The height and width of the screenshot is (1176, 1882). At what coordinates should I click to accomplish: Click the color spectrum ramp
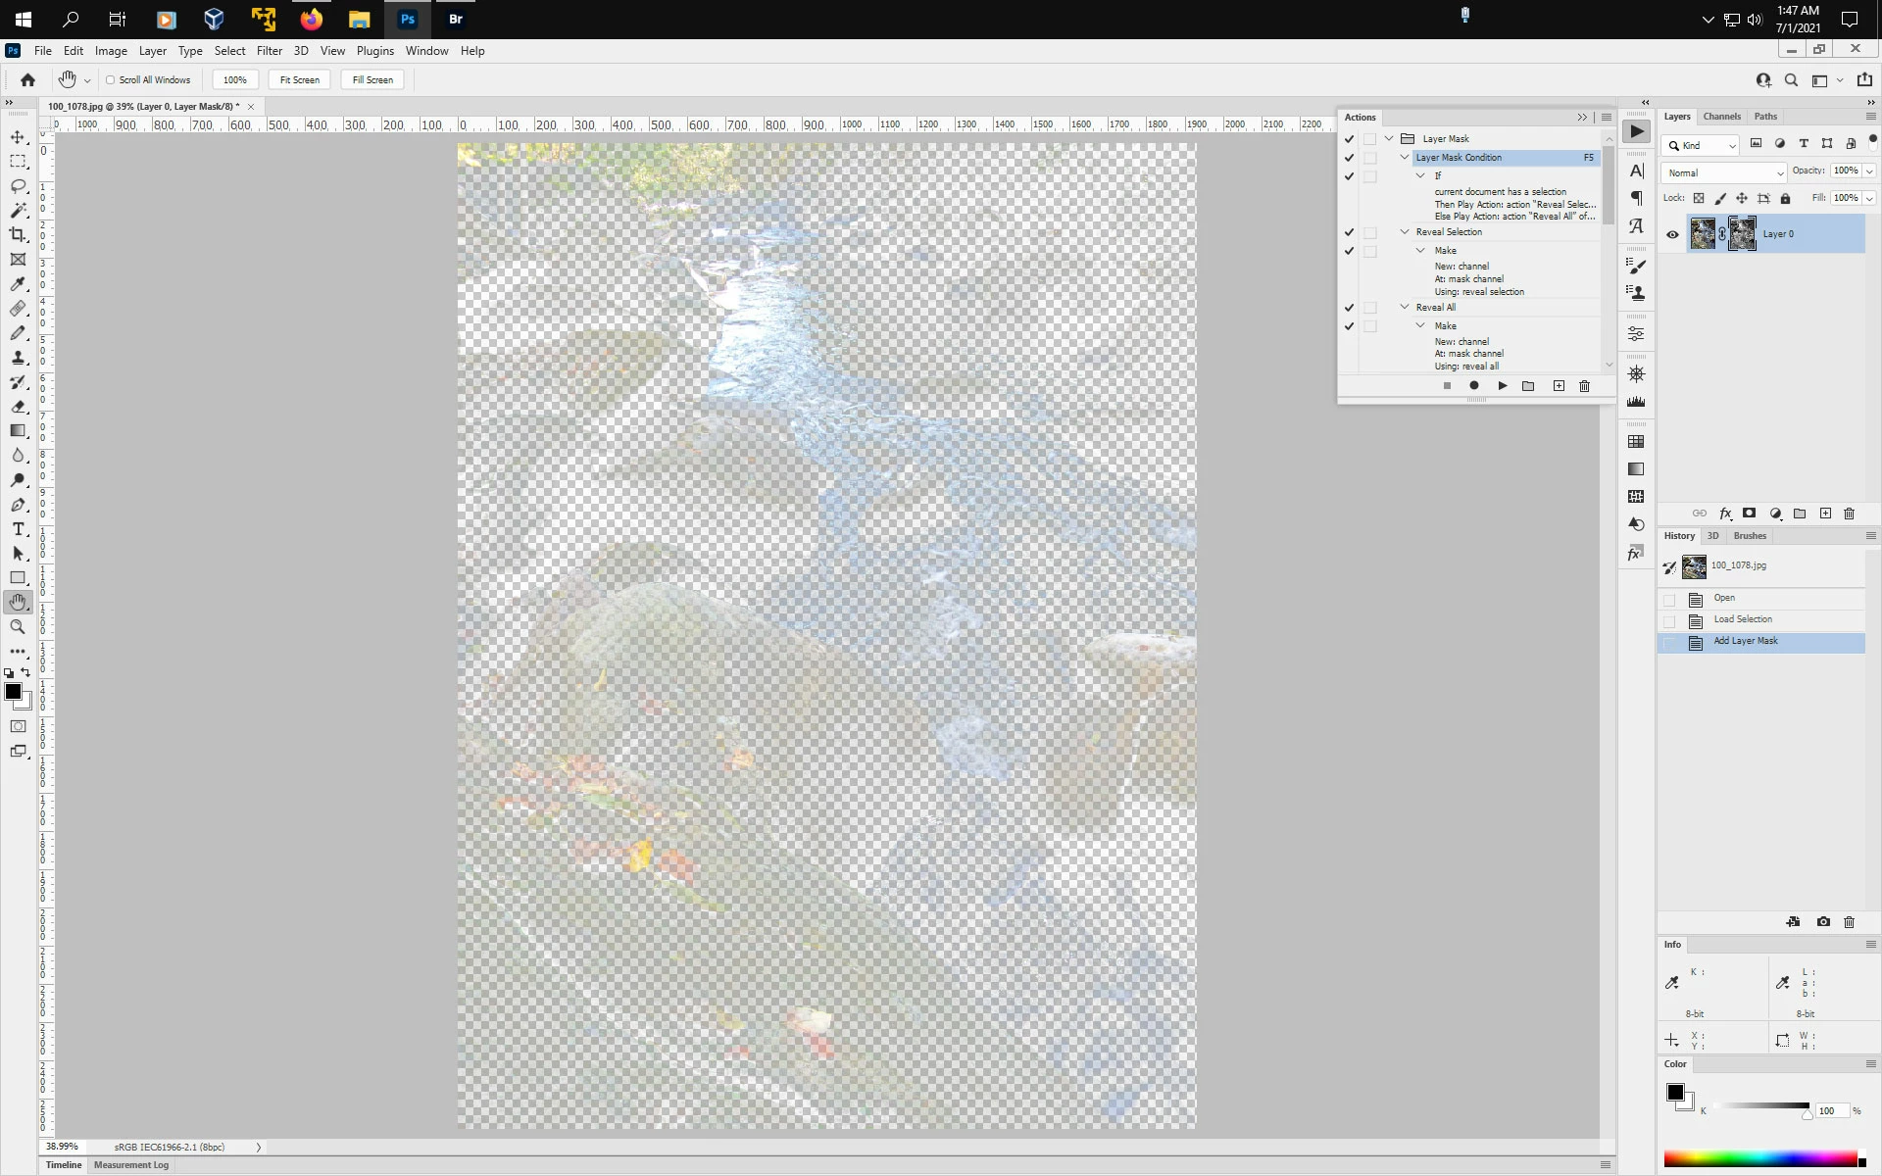pos(1759,1159)
